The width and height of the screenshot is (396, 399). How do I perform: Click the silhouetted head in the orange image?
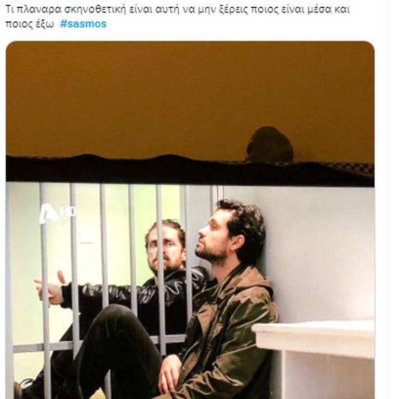pos(270,144)
